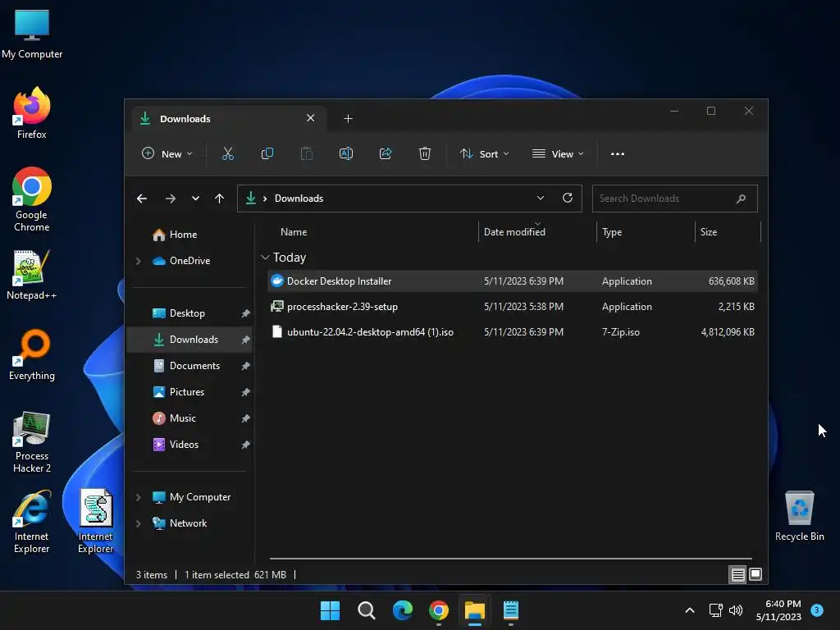Select My Computer desktop icon

coord(32,33)
